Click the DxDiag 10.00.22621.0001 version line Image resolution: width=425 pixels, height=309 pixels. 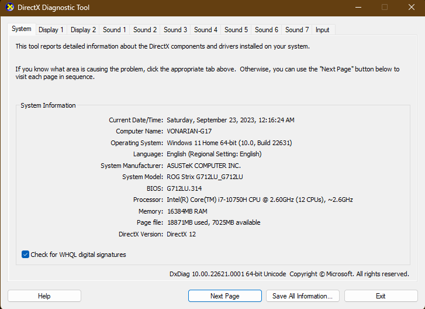click(289, 274)
